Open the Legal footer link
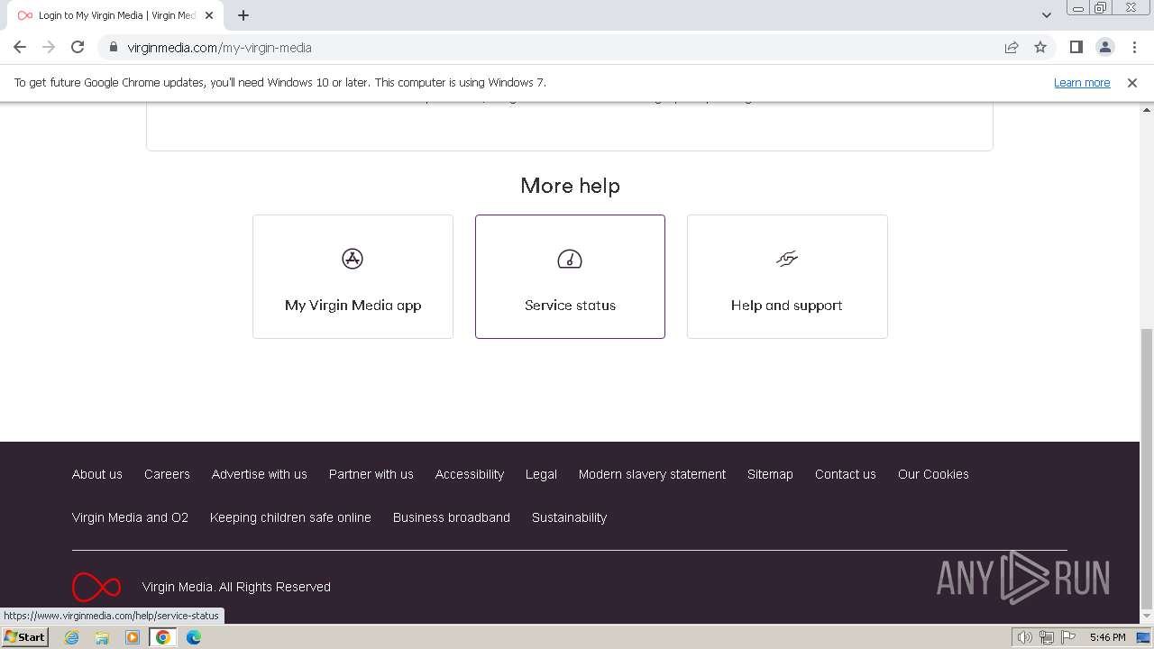The height and width of the screenshot is (649, 1154). pyautogui.click(x=541, y=474)
